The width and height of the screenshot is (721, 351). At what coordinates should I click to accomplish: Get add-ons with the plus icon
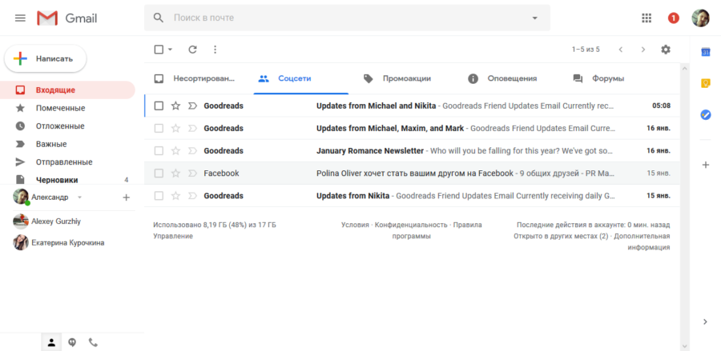(x=706, y=165)
